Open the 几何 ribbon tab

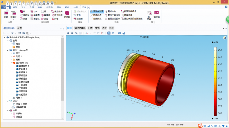click(x=32, y=7)
